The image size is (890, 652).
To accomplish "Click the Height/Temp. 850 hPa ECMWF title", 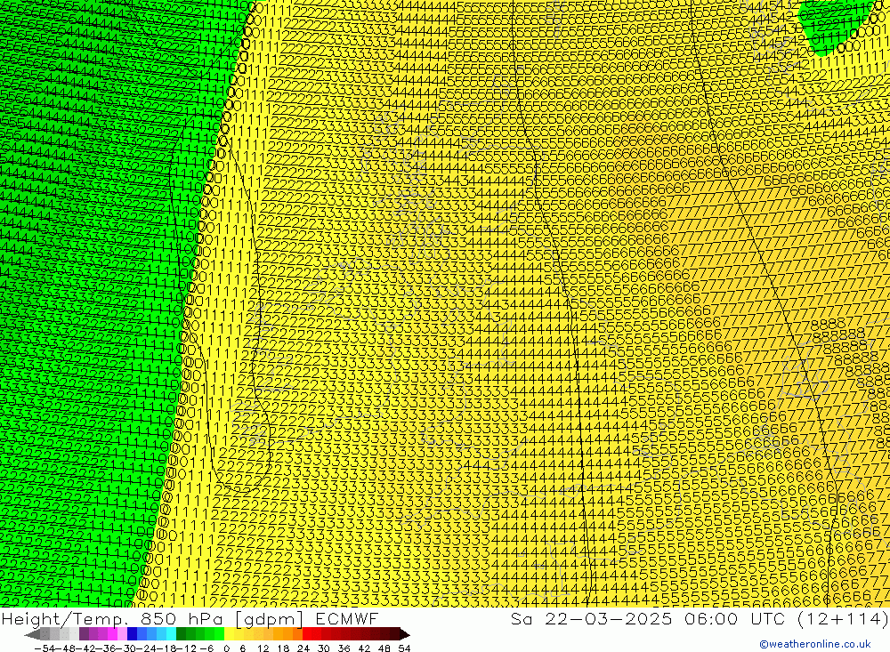I will point(190,618).
